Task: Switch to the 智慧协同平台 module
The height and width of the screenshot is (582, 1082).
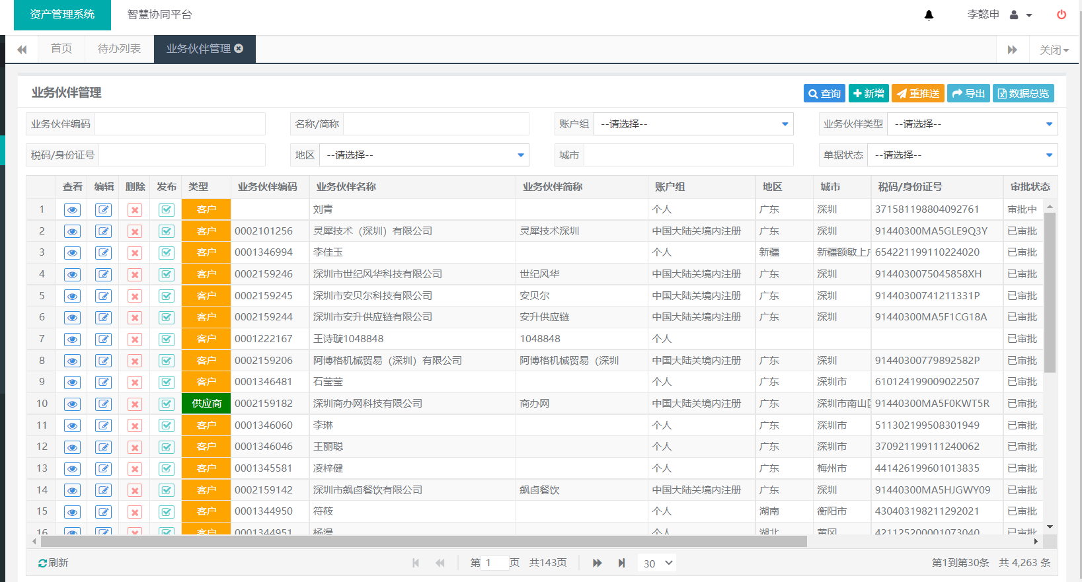Action: coord(159,15)
